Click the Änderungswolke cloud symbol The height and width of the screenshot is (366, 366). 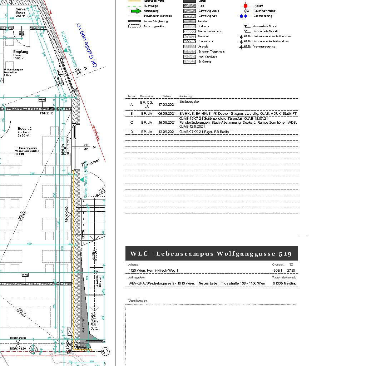134,26
